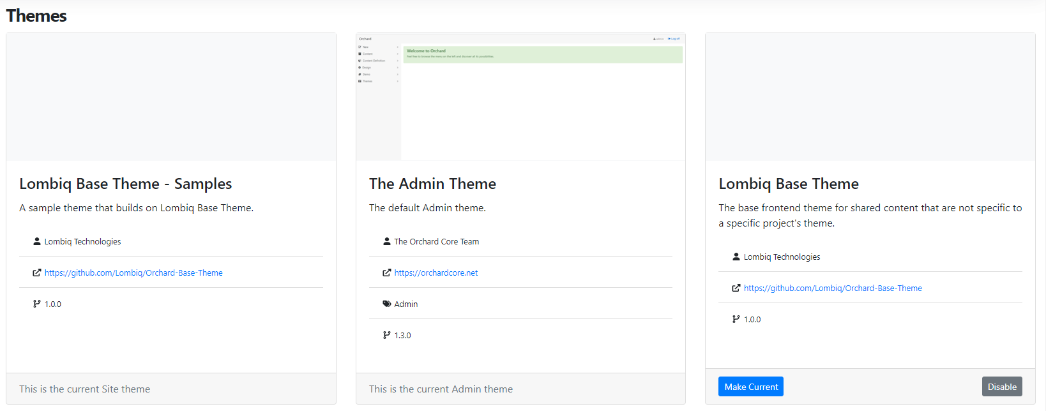Click the 'Admin' tag text
This screenshot has height=411, width=1046.
[x=406, y=304]
